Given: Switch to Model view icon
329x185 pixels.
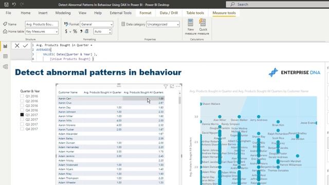Looking at the screenshot, I should 5,67.
